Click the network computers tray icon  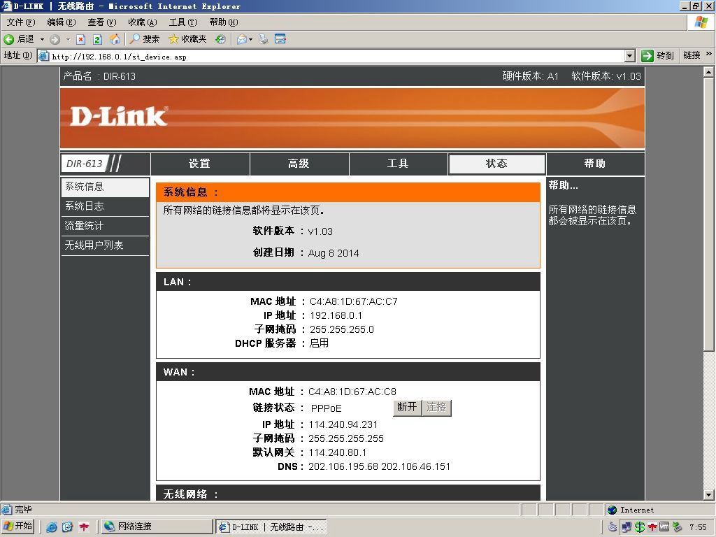click(626, 527)
